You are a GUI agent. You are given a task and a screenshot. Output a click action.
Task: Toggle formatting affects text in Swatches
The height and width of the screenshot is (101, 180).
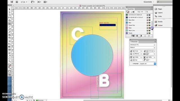pos(134,12)
